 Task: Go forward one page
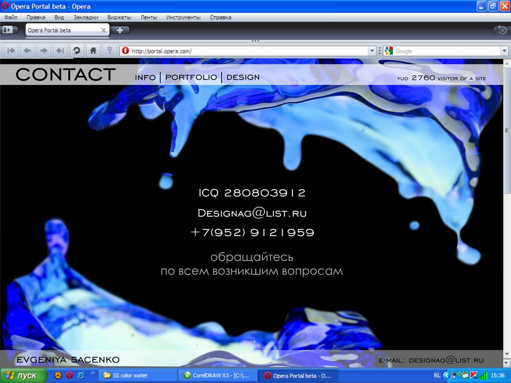pos(44,51)
